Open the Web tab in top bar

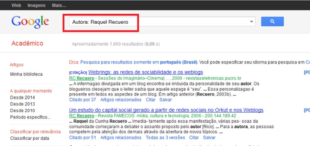pos(16,5)
